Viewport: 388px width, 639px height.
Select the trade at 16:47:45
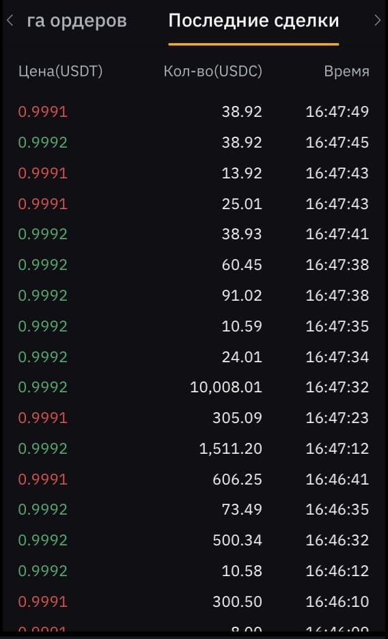tap(194, 143)
